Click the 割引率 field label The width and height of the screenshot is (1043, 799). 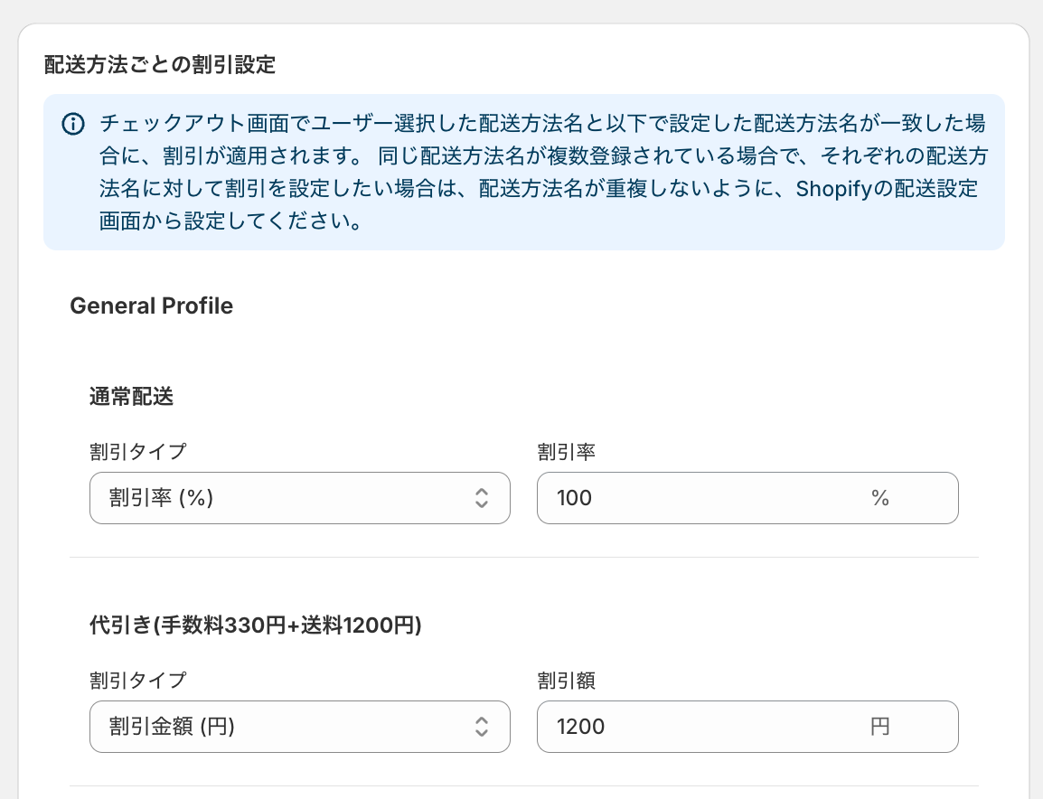(x=566, y=451)
